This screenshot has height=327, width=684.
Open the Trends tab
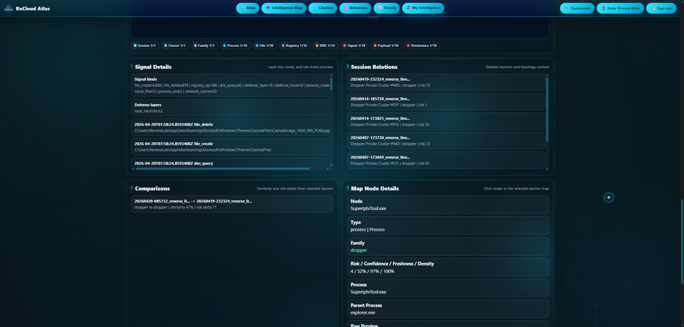387,8
